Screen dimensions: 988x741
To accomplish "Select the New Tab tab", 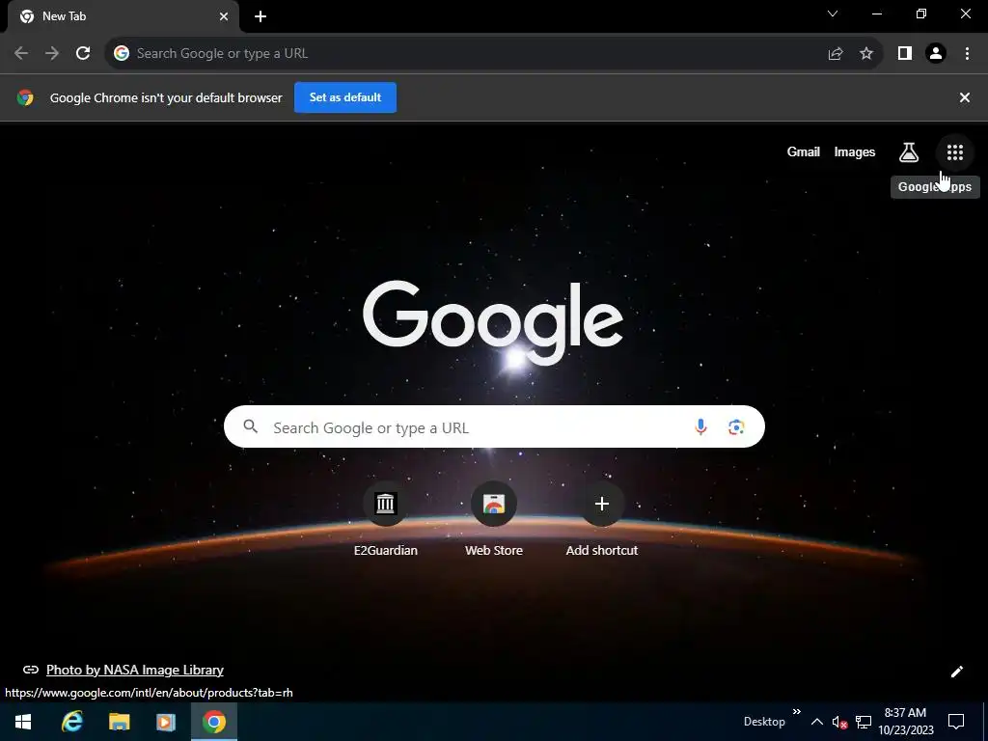I will 123,16.
